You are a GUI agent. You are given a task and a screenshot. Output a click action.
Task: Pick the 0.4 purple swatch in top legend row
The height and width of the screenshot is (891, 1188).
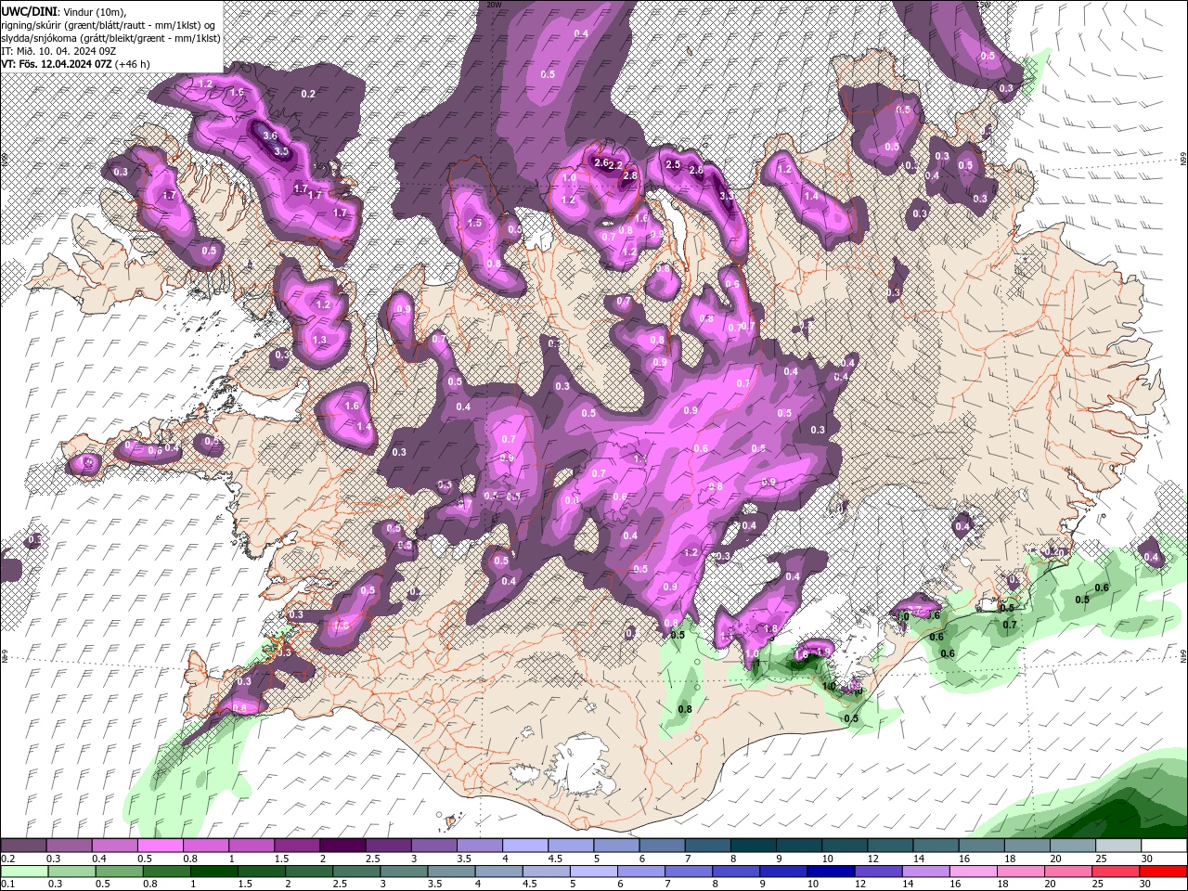tap(115, 846)
